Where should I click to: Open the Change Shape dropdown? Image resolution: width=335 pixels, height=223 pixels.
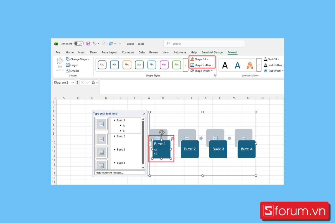[x=78, y=59]
